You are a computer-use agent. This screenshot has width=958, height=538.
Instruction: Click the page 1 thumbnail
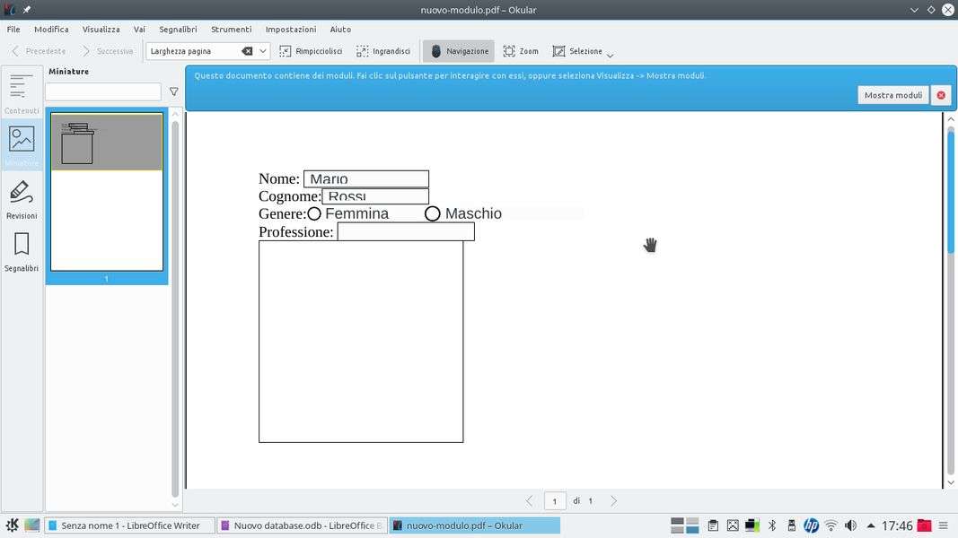106,192
